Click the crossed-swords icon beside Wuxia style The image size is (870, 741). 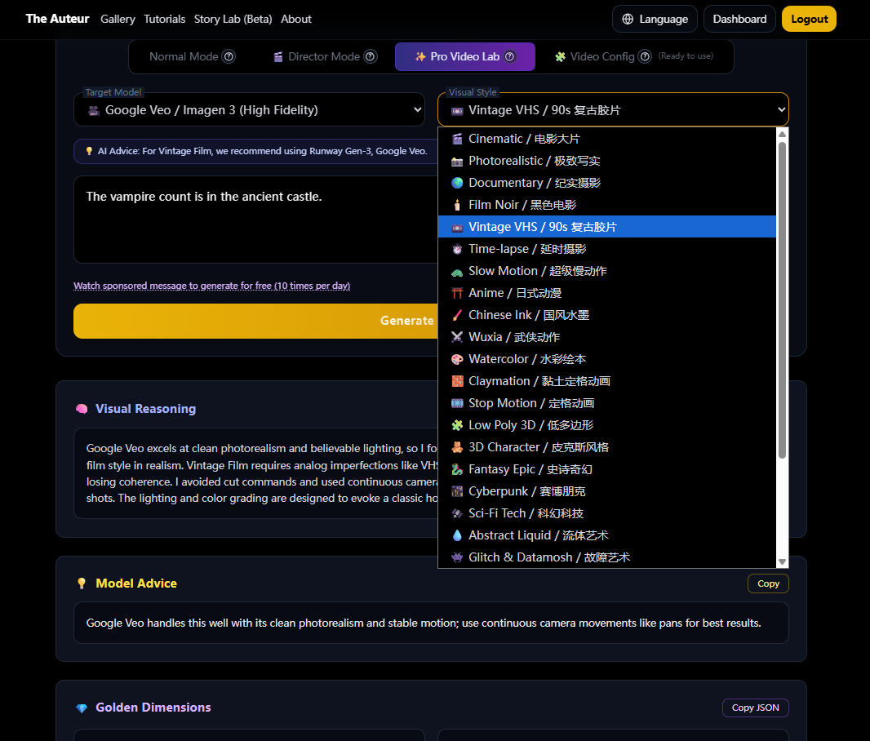(458, 336)
